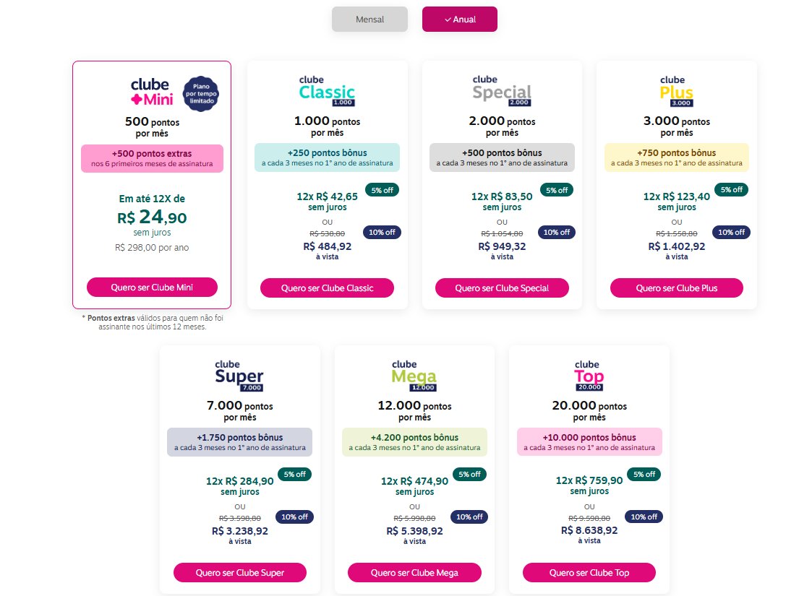Switch to the Mensal billing toggle
Screen dimensions: 799x596
pyautogui.click(x=369, y=20)
